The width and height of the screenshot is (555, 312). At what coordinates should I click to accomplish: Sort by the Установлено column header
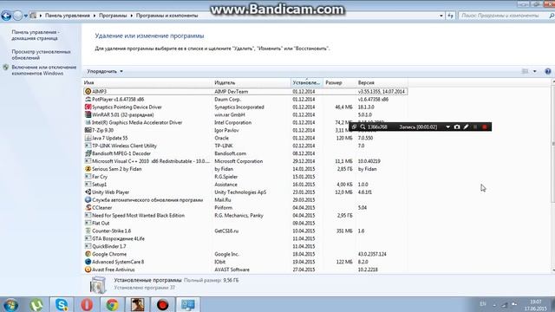coord(306,82)
